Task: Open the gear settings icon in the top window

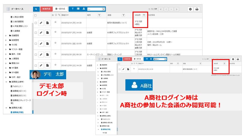Action: pyautogui.click(x=190, y=9)
